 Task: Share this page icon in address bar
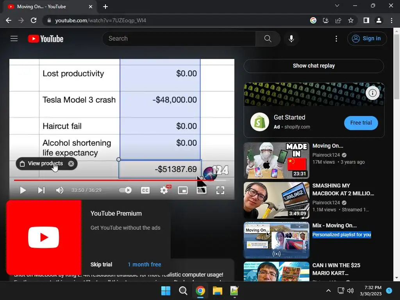click(338, 20)
